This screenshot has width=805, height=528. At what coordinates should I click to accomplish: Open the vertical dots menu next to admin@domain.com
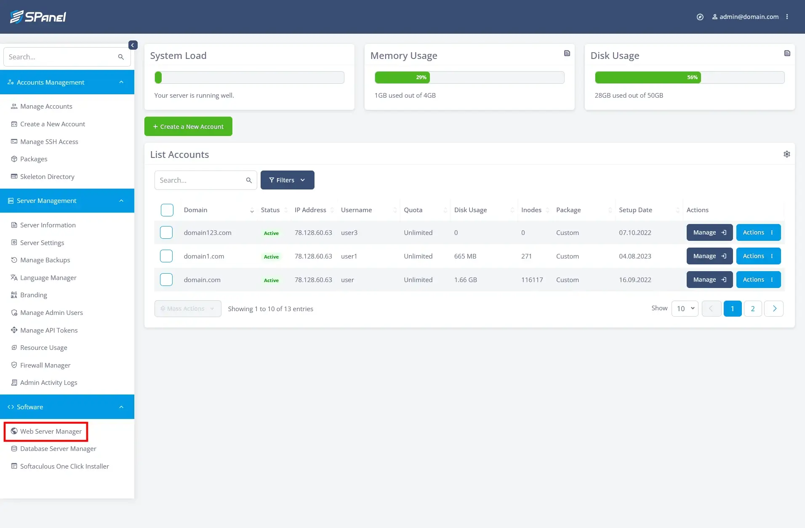[788, 17]
